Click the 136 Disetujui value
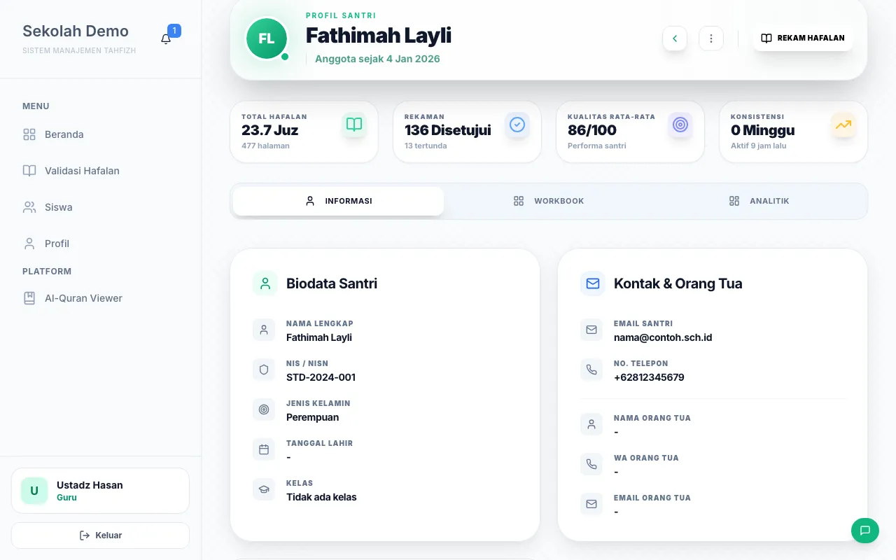The height and width of the screenshot is (560, 896). [448, 130]
